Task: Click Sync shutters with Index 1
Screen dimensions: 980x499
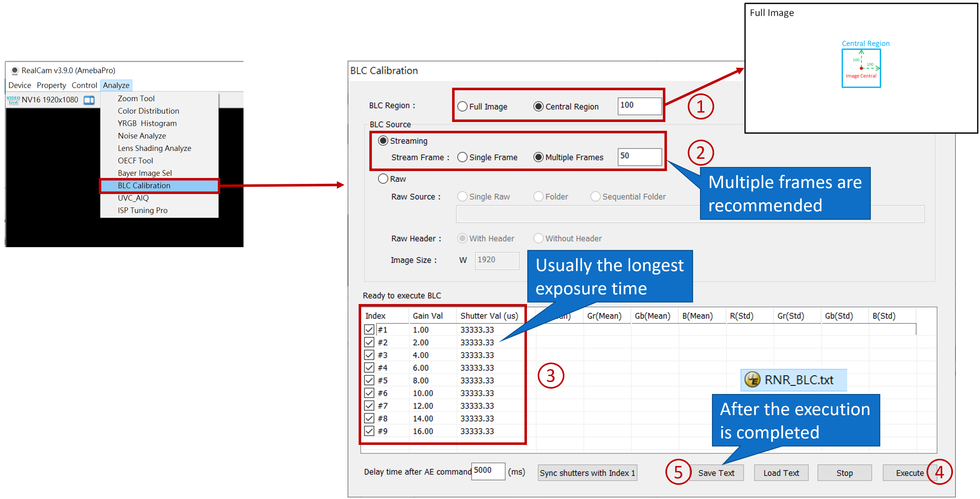Action: click(587, 473)
